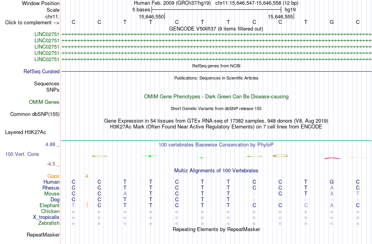372x244 pixels.
Task: Click the "Scale" track label
Action: tap(53, 10)
